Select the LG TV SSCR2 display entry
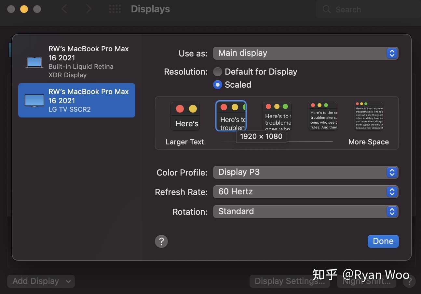 pos(77,100)
